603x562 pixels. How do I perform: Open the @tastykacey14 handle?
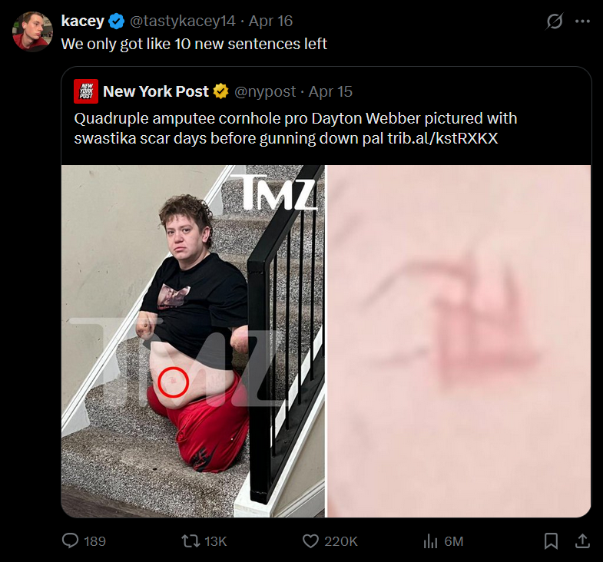point(183,21)
